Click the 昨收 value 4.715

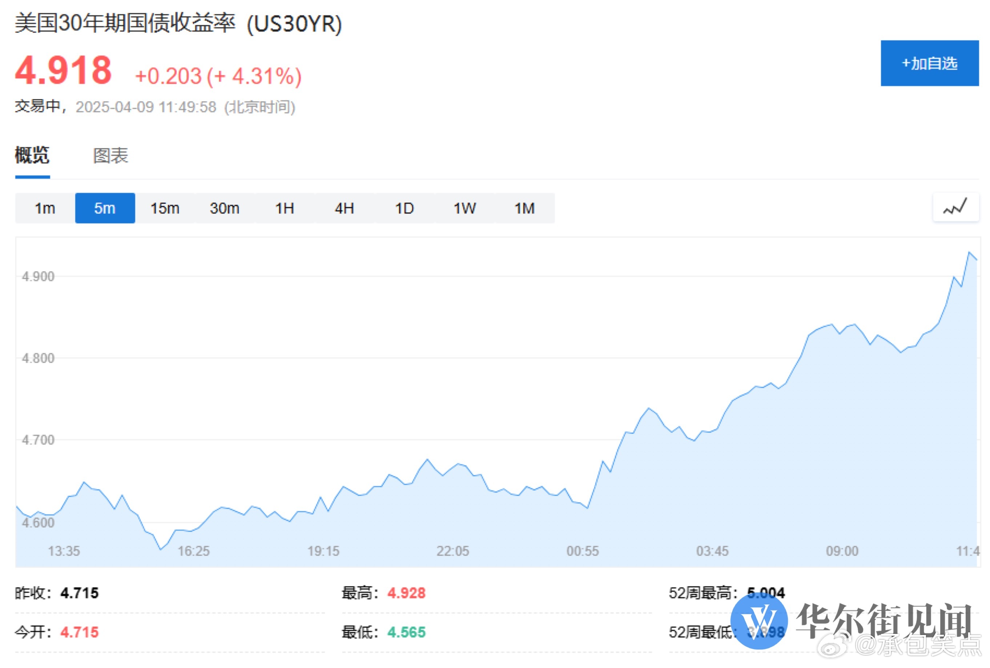79,593
